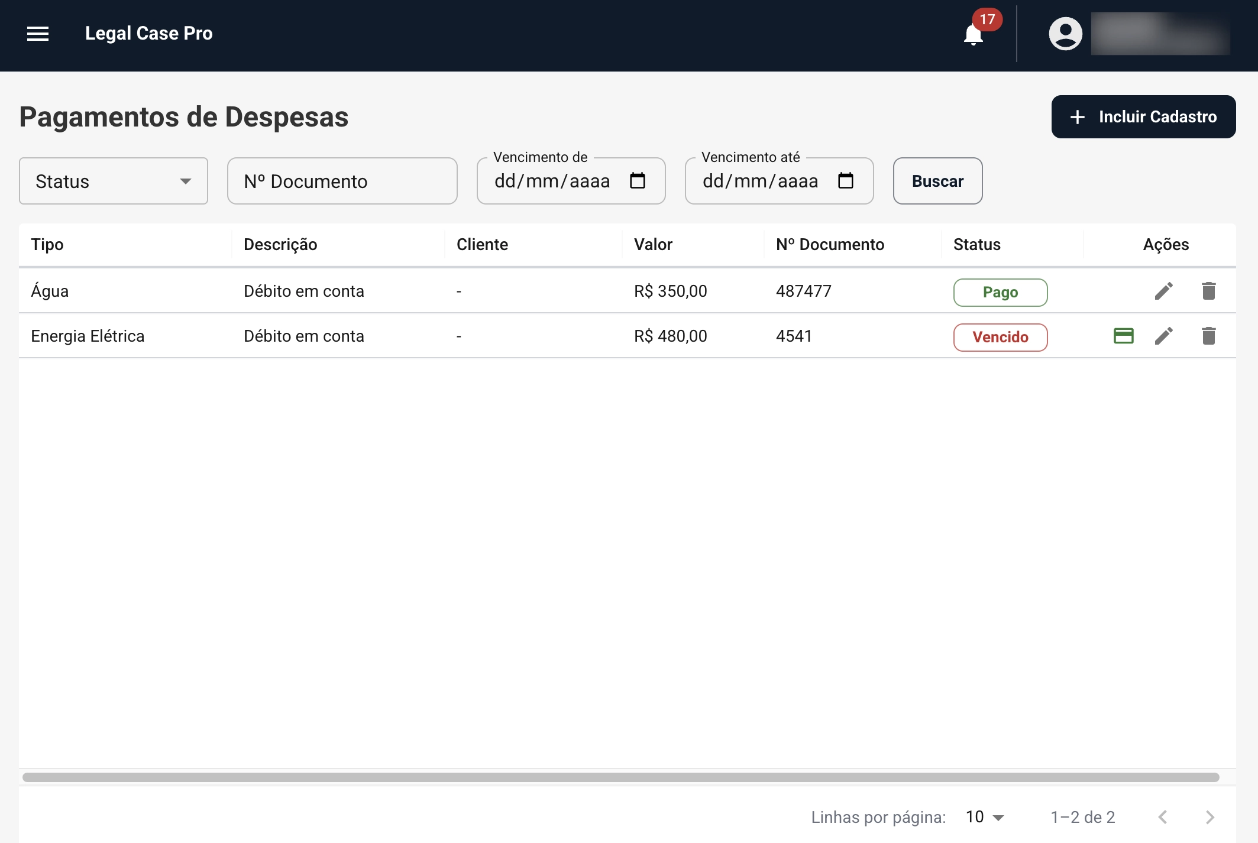Delete the Energia Elétrica expense row

coord(1209,336)
